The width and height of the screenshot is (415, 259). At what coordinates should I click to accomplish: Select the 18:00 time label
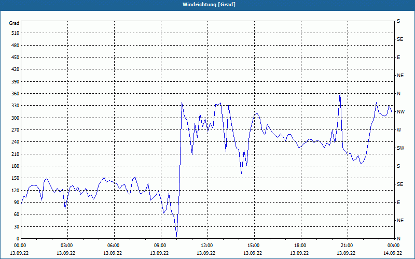pos(300,245)
